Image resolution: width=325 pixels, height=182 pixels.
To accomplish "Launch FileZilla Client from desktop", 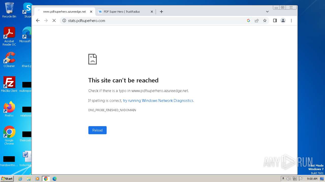I will coord(9,84).
